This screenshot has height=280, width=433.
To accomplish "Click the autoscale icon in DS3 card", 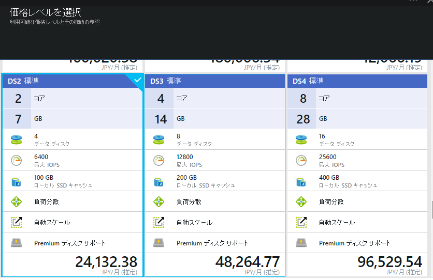I will tap(159, 222).
